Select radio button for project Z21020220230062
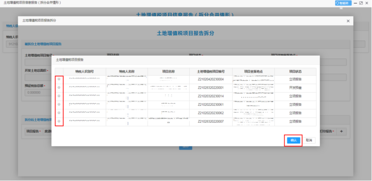The height and width of the screenshot is (181, 372). [59, 113]
